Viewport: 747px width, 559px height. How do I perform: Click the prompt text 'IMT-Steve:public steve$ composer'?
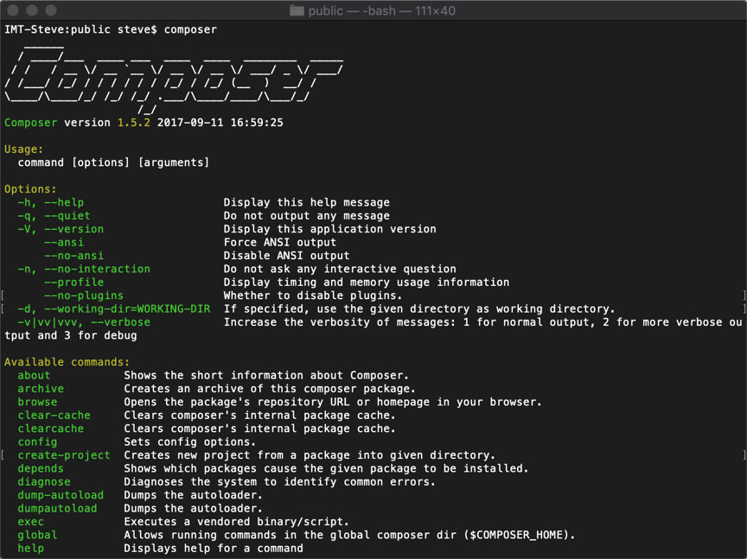(x=111, y=29)
